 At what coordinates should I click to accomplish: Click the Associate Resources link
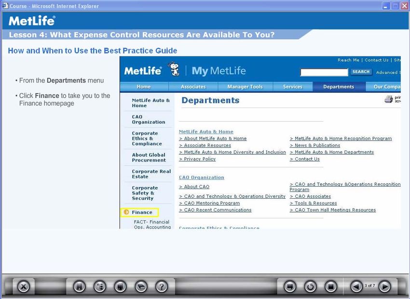click(205, 145)
